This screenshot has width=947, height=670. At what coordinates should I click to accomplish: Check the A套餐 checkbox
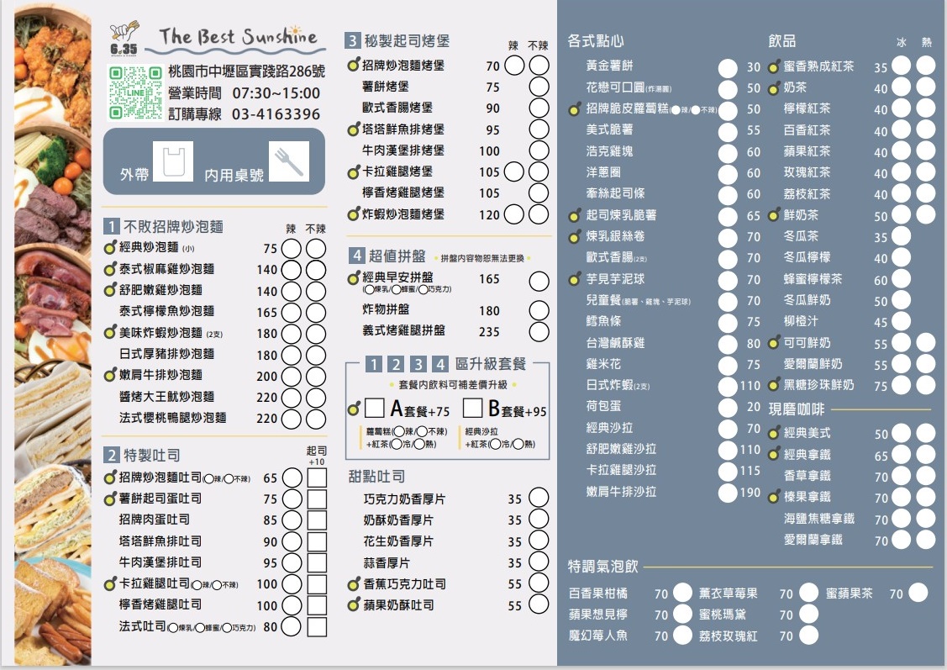tap(375, 409)
